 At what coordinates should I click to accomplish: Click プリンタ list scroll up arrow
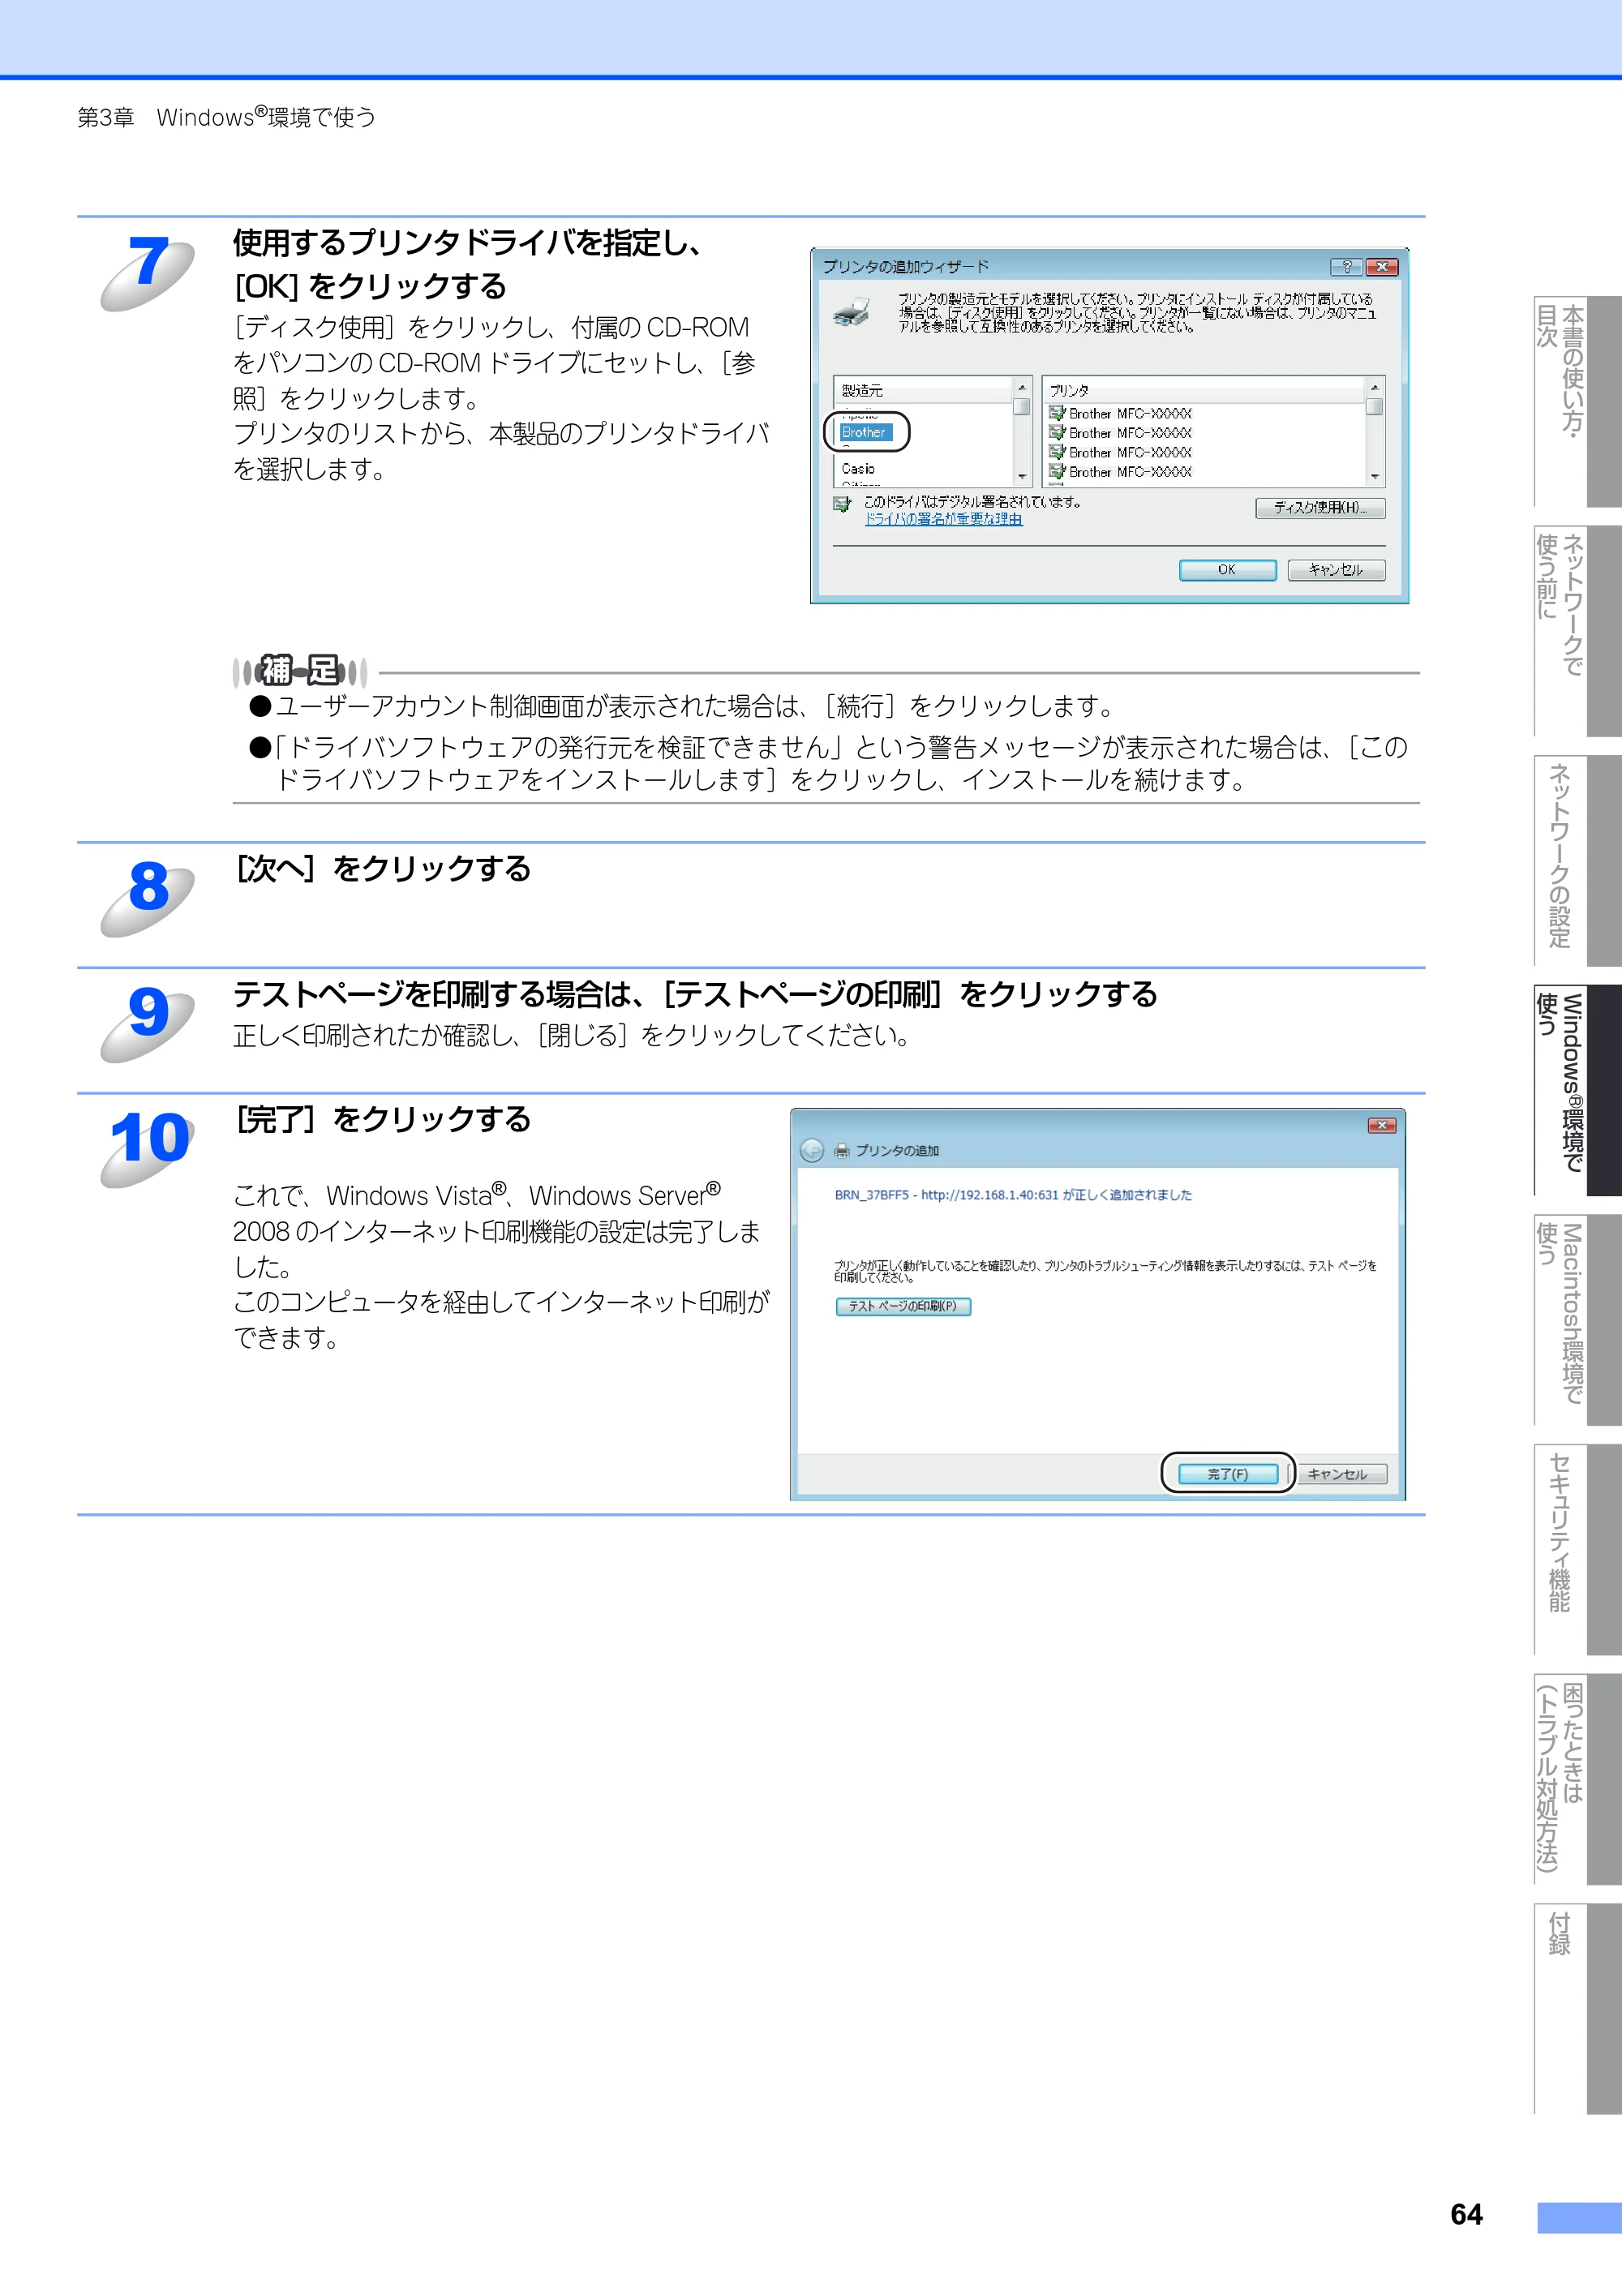[x=1374, y=387]
